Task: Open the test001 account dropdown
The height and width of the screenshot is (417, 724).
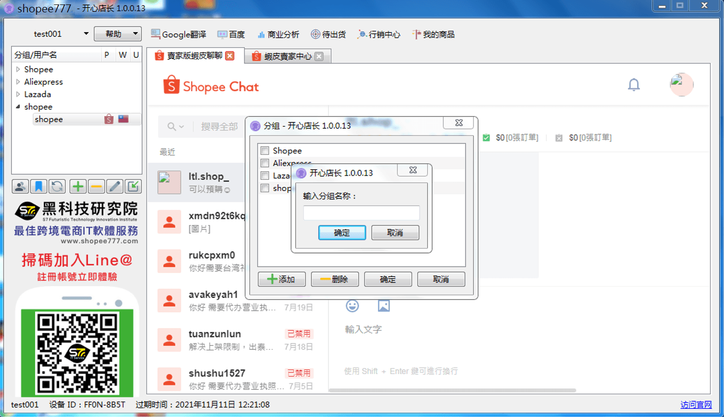Action: pyautogui.click(x=86, y=34)
